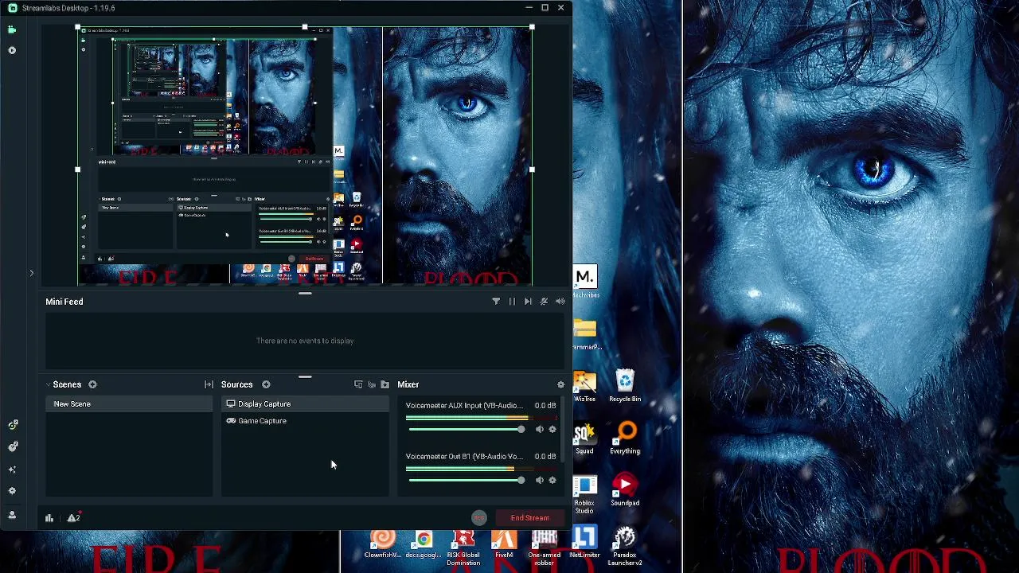
Task: Expand the left sidebar with chevron arrow
Action: click(31, 273)
